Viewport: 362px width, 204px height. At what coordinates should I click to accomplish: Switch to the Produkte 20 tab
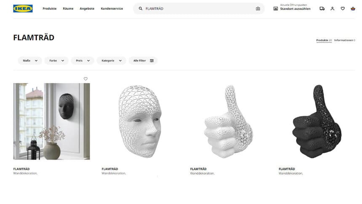[x=324, y=40]
